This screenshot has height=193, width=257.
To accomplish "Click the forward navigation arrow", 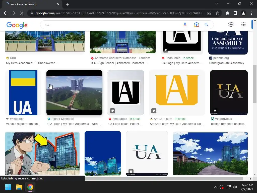I will [x=14, y=13].
